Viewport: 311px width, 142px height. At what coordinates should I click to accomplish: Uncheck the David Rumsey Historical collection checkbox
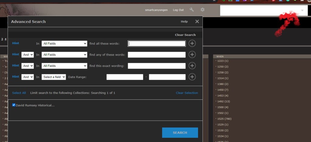[14, 105]
